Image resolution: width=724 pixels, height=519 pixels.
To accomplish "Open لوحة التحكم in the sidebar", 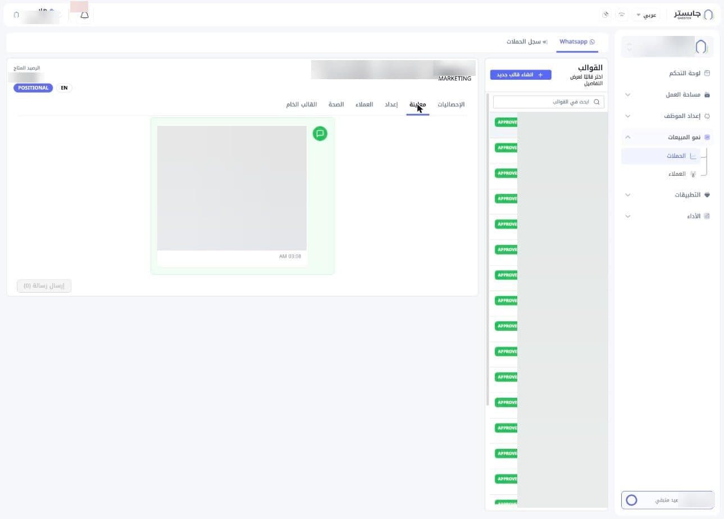I will pos(685,73).
